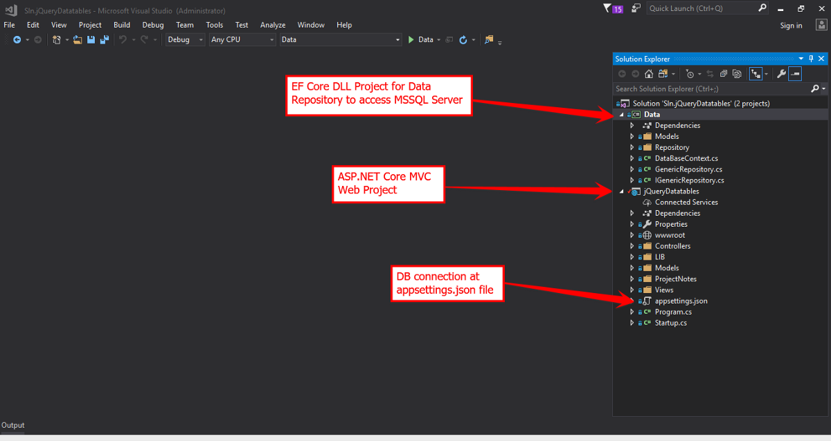831x441 pixels.
Task: Click the Search Solution Explorer field
Action: 711,88
